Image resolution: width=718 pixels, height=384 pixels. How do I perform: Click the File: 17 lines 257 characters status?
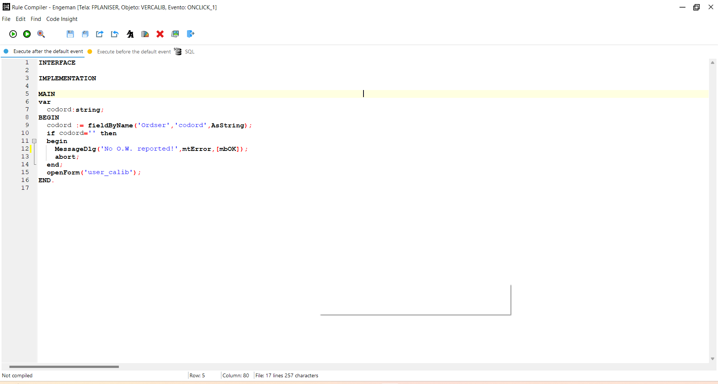tap(287, 376)
